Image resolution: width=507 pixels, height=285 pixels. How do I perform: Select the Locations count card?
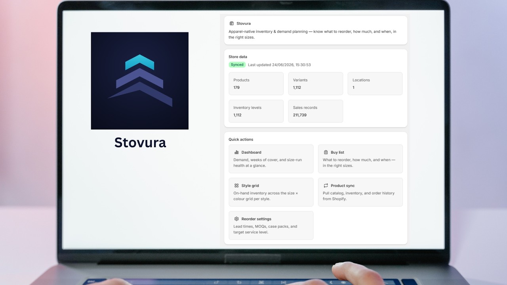tap(375, 84)
